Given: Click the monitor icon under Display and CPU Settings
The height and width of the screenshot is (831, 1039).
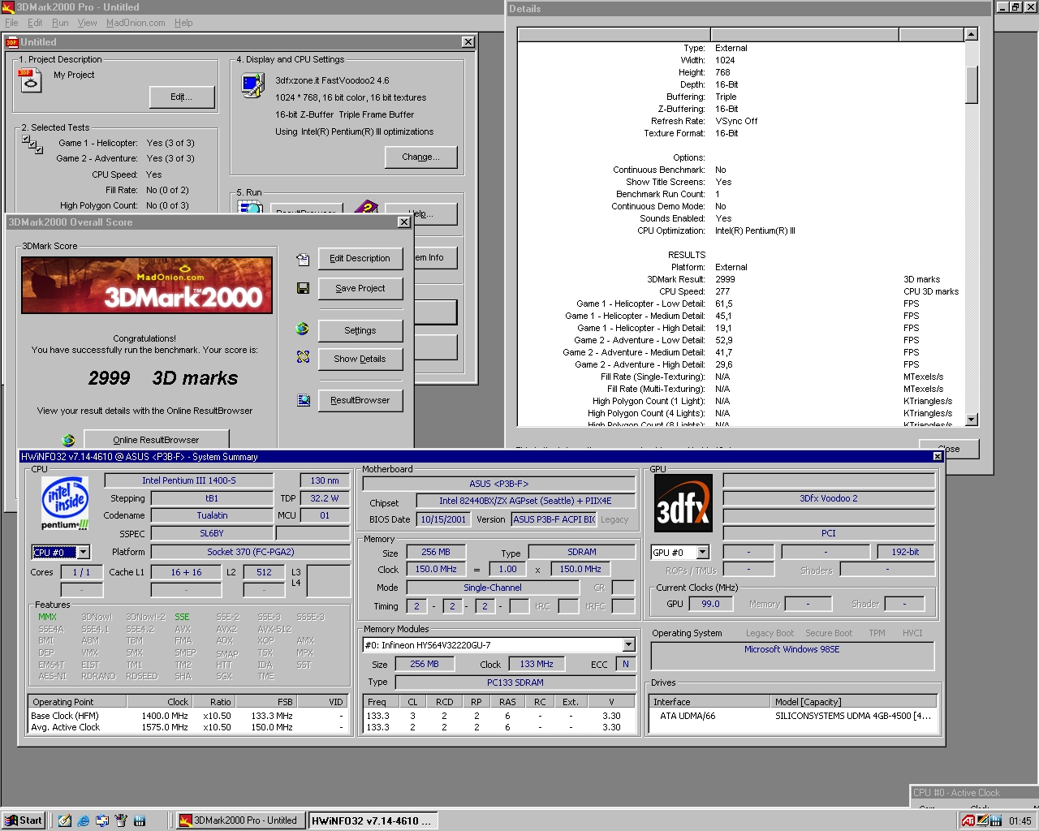Looking at the screenshot, I should pyautogui.click(x=252, y=84).
